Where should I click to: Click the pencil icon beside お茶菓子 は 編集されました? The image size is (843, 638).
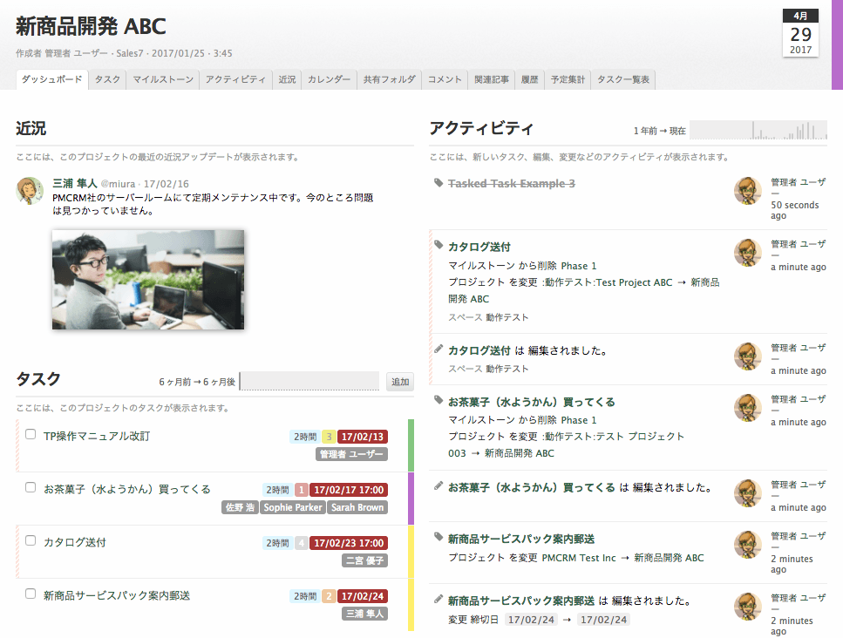pos(438,486)
